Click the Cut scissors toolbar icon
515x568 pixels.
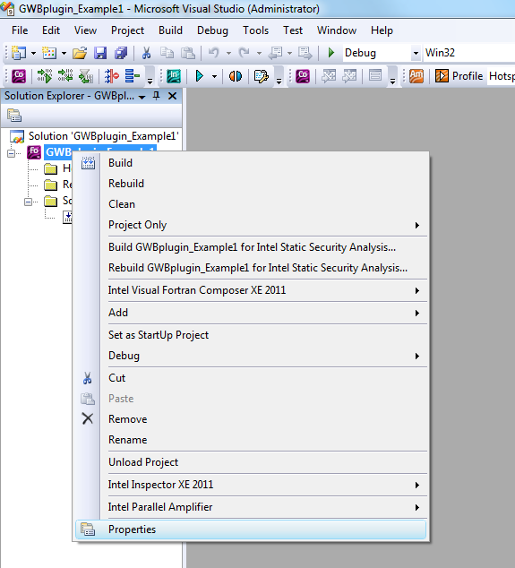point(146,53)
